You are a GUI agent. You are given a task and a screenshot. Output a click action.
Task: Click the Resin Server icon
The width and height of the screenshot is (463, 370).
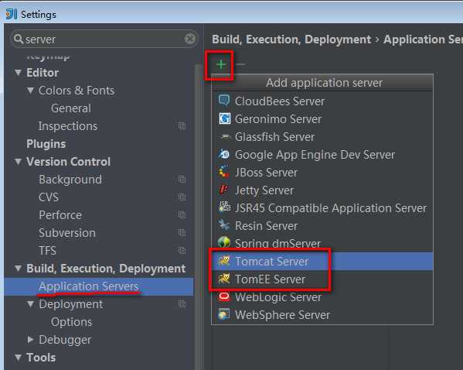click(x=224, y=225)
